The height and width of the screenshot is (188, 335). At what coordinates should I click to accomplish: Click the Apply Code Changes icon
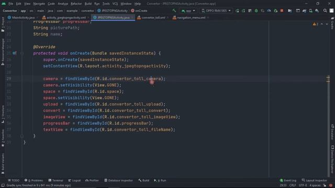pyautogui.click(x=250, y=10)
